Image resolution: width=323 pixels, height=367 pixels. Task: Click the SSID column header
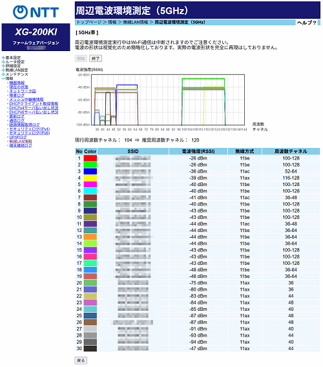(133, 151)
